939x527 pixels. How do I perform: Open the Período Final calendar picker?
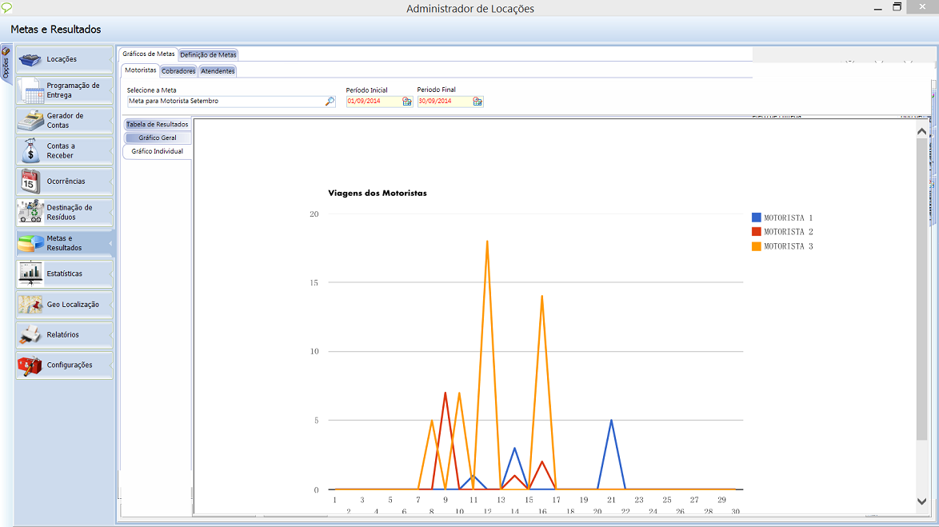click(x=477, y=102)
